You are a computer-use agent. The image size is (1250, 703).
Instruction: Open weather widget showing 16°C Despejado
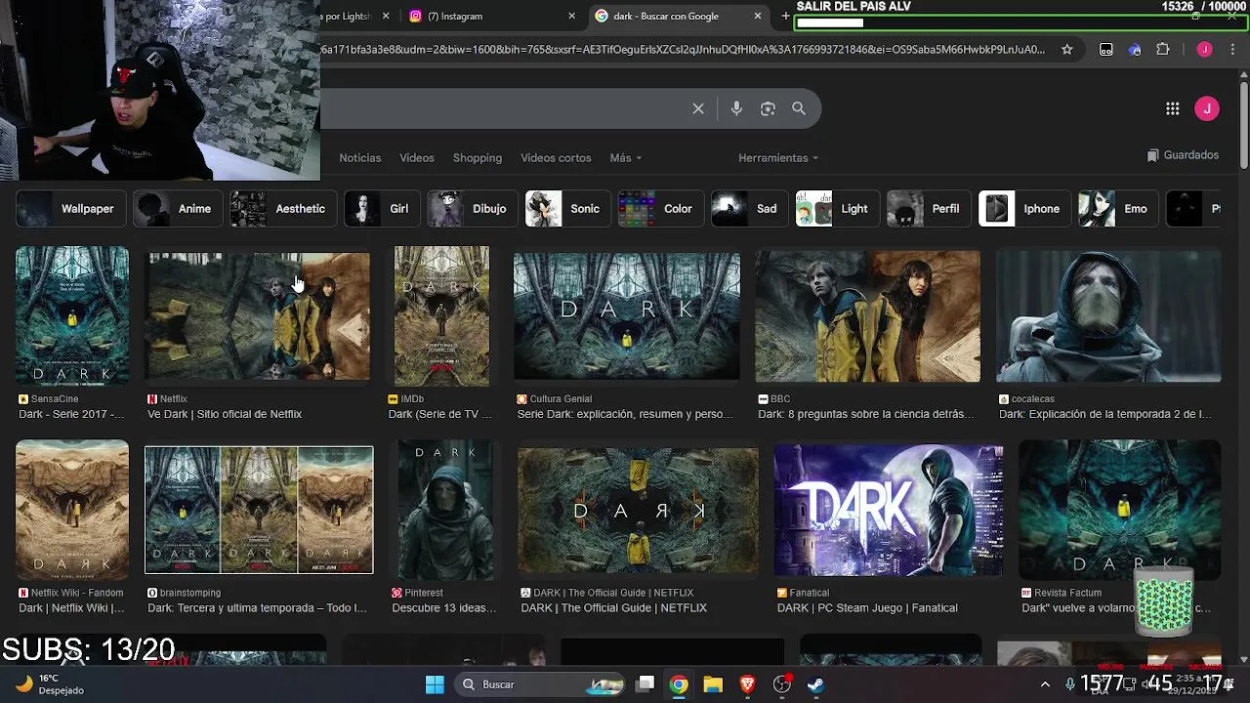(x=51, y=684)
